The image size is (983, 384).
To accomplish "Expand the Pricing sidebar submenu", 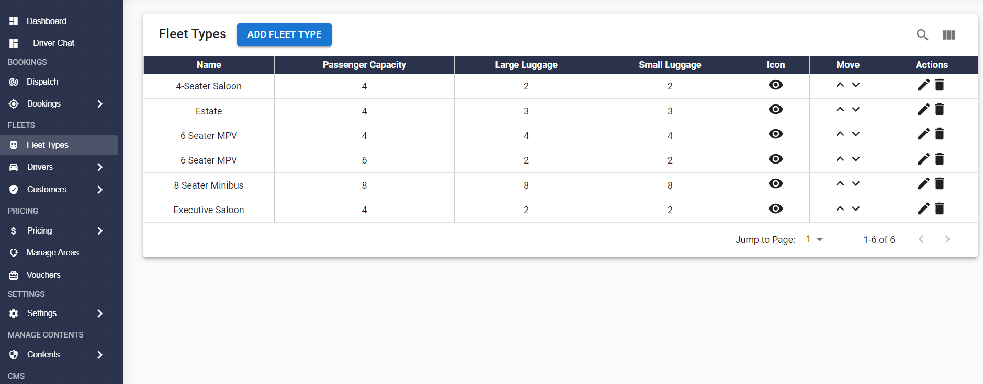I will click(x=100, y=231).
